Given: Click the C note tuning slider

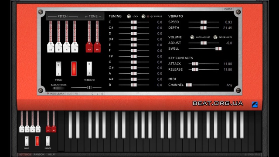Looking at the screenshot, I should pos(134,22).
